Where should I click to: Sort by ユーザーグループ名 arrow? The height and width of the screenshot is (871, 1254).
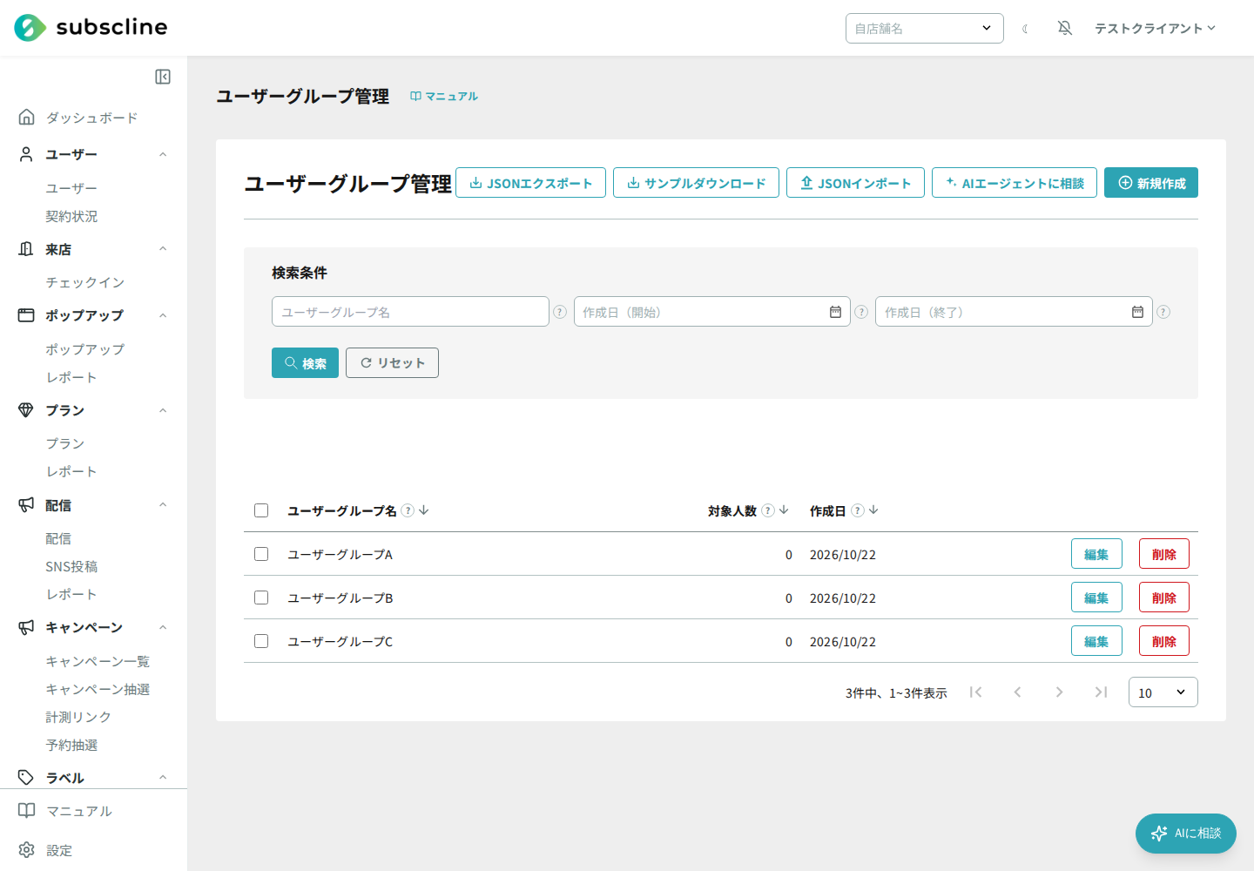[x=424, y=510]
